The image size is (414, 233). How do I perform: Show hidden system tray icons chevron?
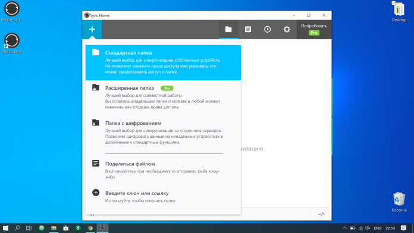click(x=344, y=228)
